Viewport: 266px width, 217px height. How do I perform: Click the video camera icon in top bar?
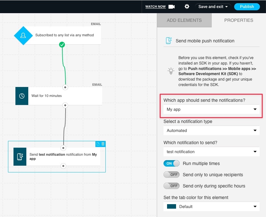[x=172, y=6]
